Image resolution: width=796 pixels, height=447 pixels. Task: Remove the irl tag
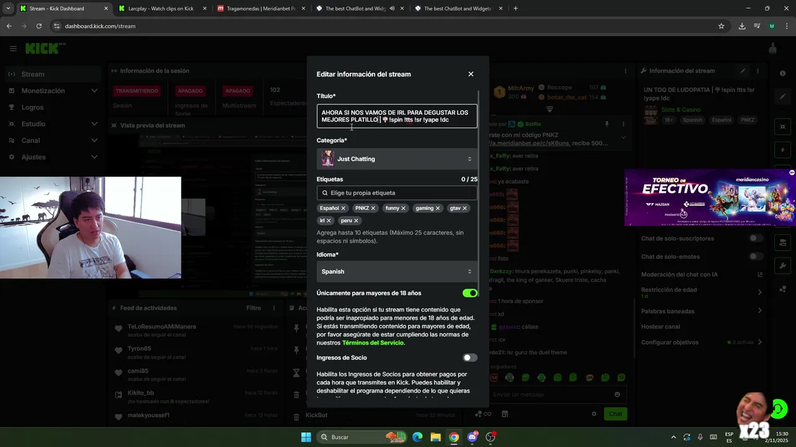(329, 221)
